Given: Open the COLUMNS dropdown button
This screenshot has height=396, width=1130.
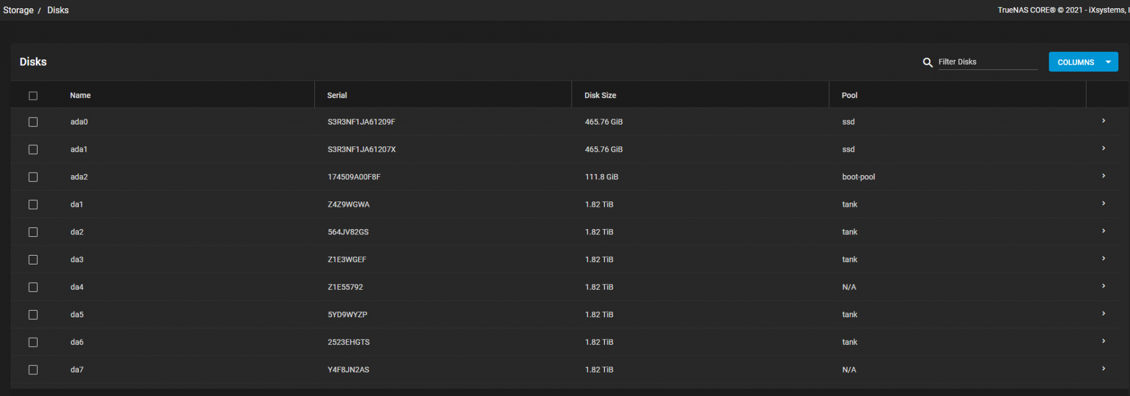Looking at the screenshot, I should tap(1083, 62).
